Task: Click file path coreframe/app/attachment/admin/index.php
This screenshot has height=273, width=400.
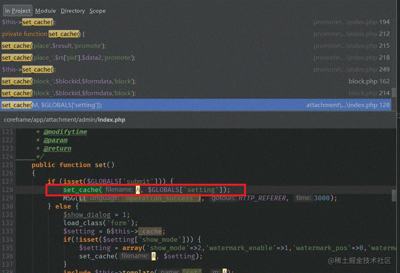Action: click(x=64, y=120)
